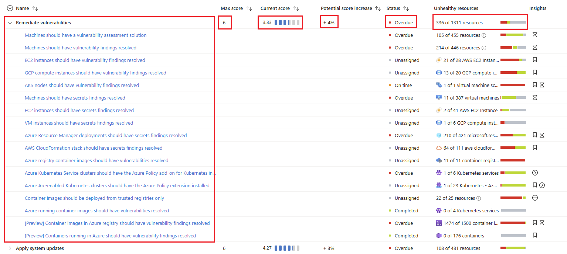Click hourglass icon for Azure Resource Manager deployments row
The height and width of the screenshot is (254, 567).
coord(542,135)
